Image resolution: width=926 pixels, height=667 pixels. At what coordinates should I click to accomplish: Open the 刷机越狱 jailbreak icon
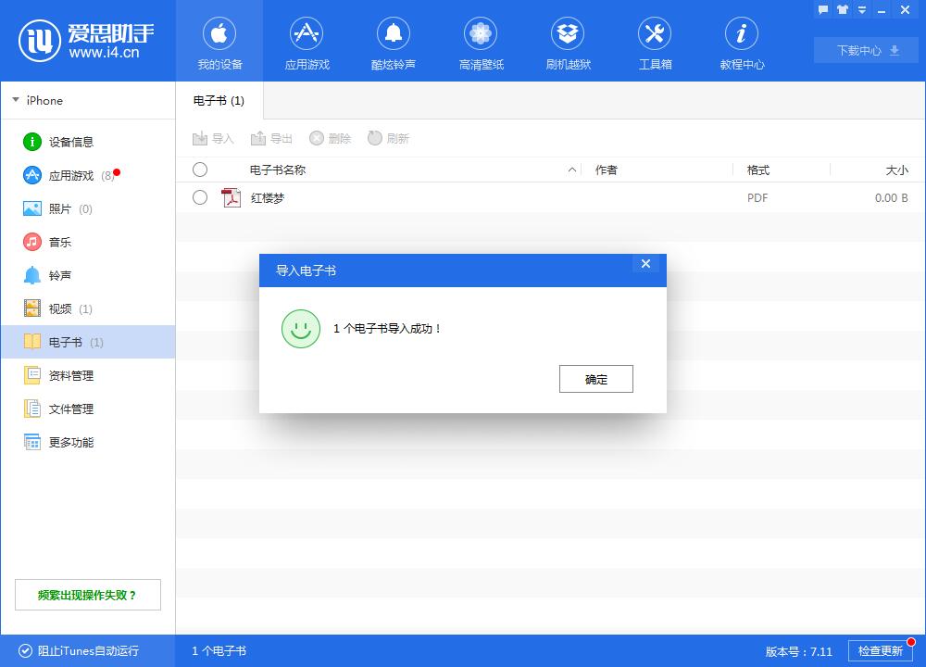[568, 41]
